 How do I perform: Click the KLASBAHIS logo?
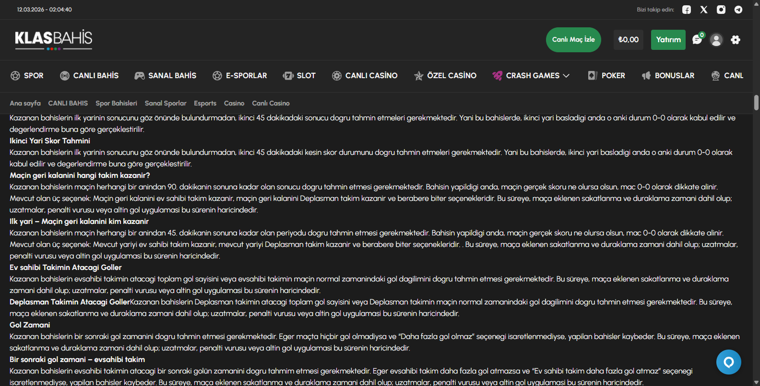(x=54, y=39)
